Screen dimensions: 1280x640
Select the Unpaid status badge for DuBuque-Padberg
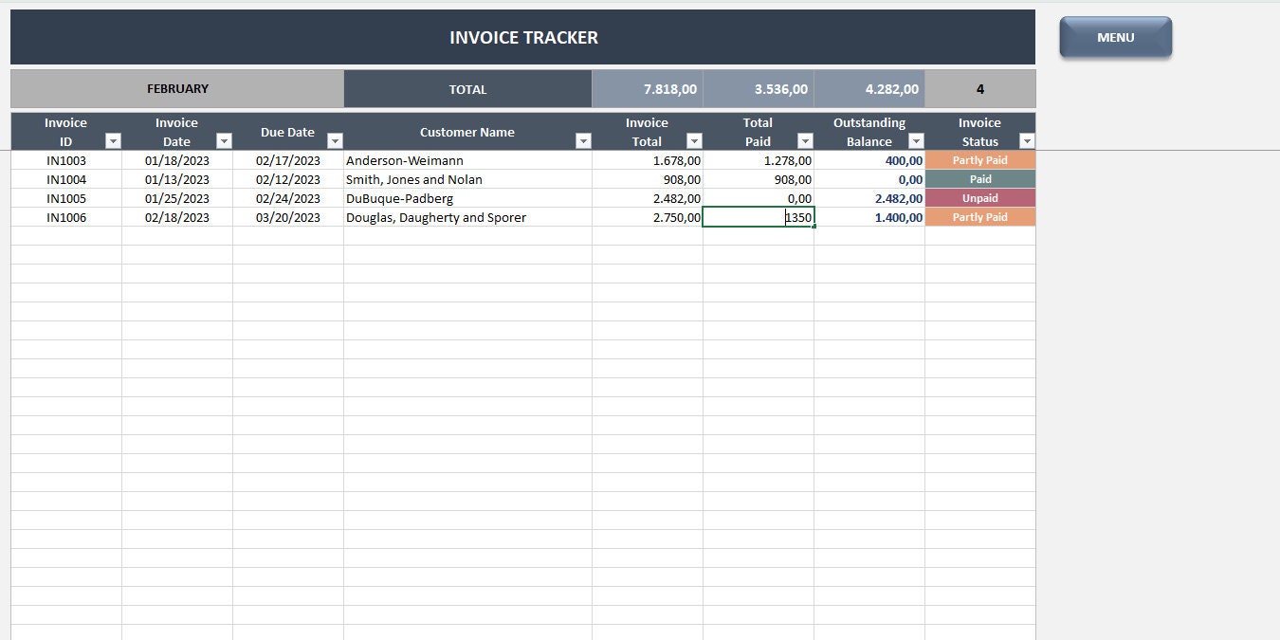pos(979,198)
